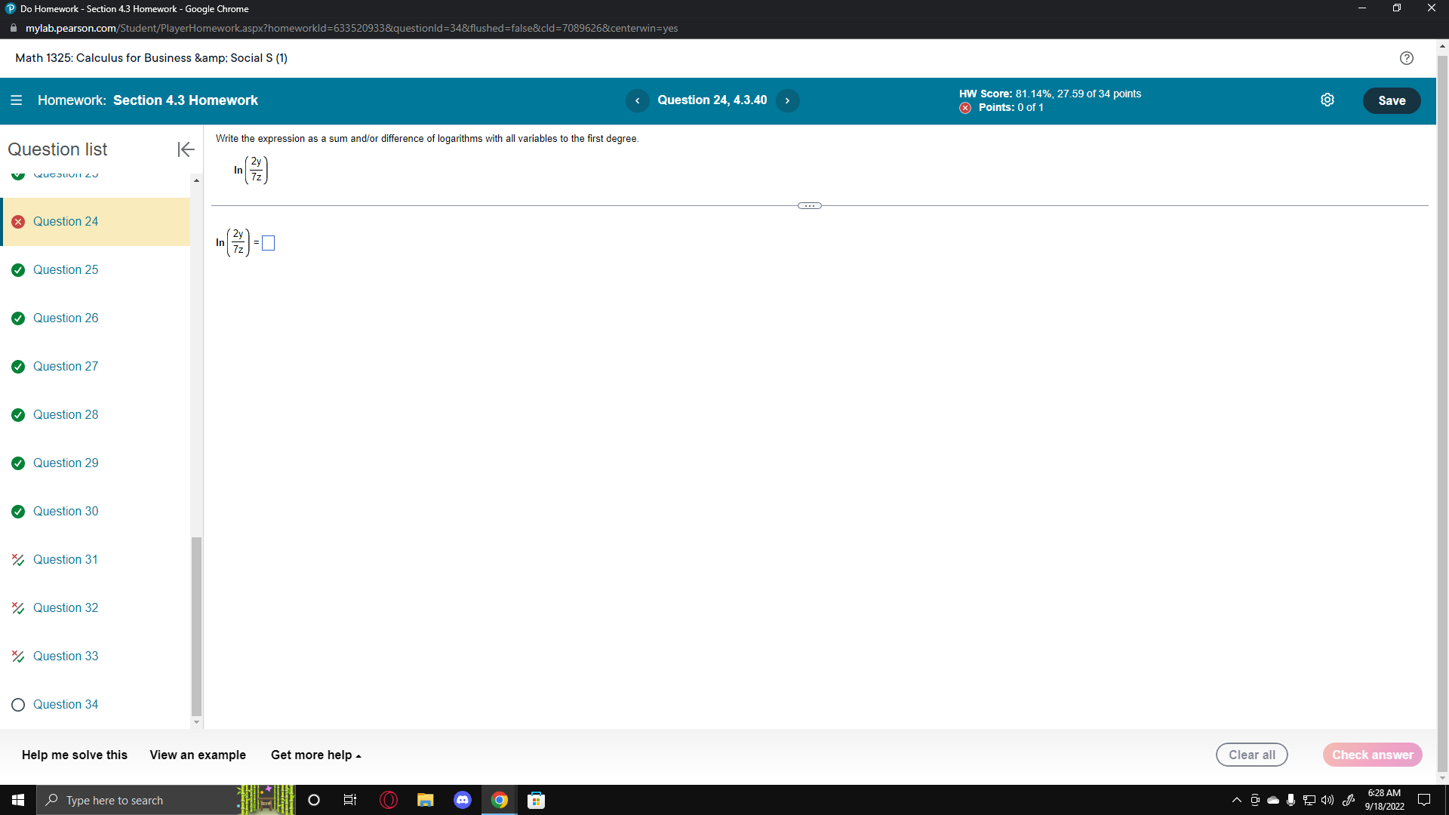Click the answer input box after the equals sign
The image size is (1449, 815).
268,242
